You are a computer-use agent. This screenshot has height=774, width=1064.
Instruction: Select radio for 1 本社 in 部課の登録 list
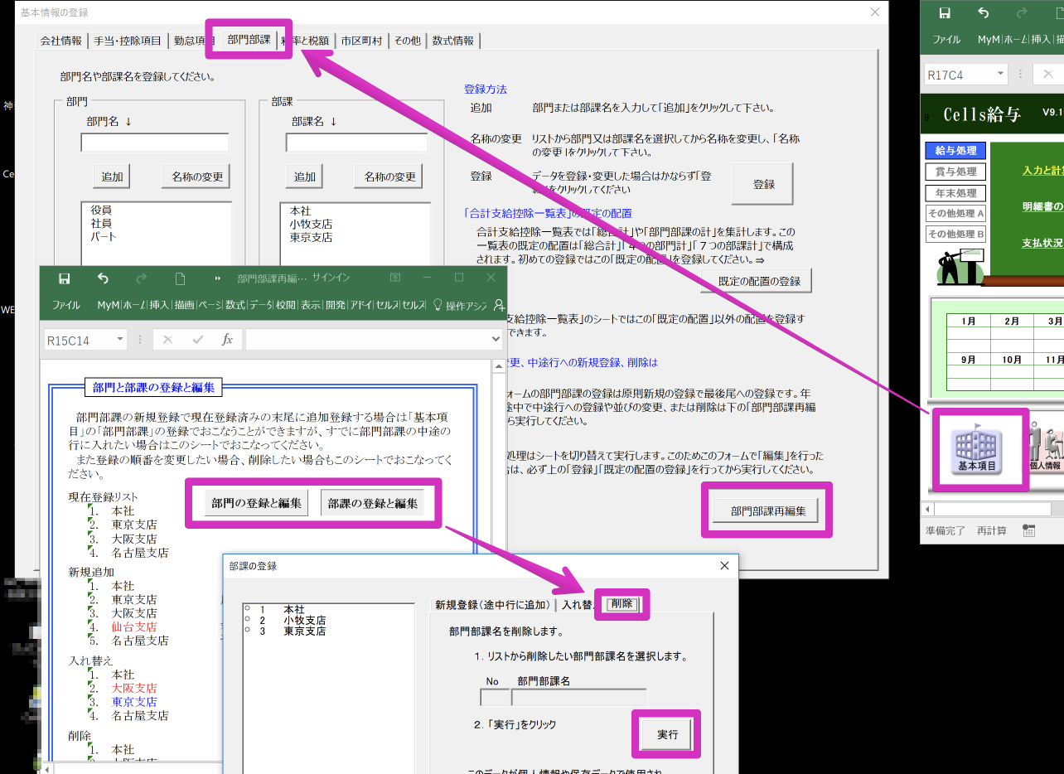click(x=247, y=609)
